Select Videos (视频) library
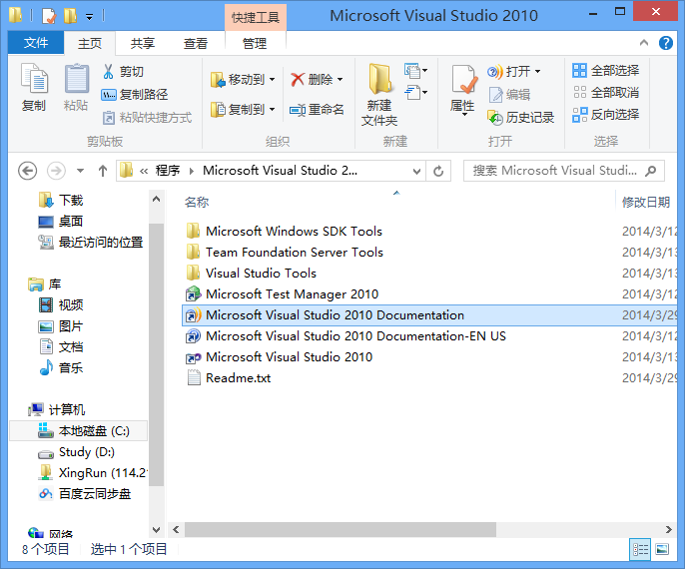 click(x=61, y=304)
